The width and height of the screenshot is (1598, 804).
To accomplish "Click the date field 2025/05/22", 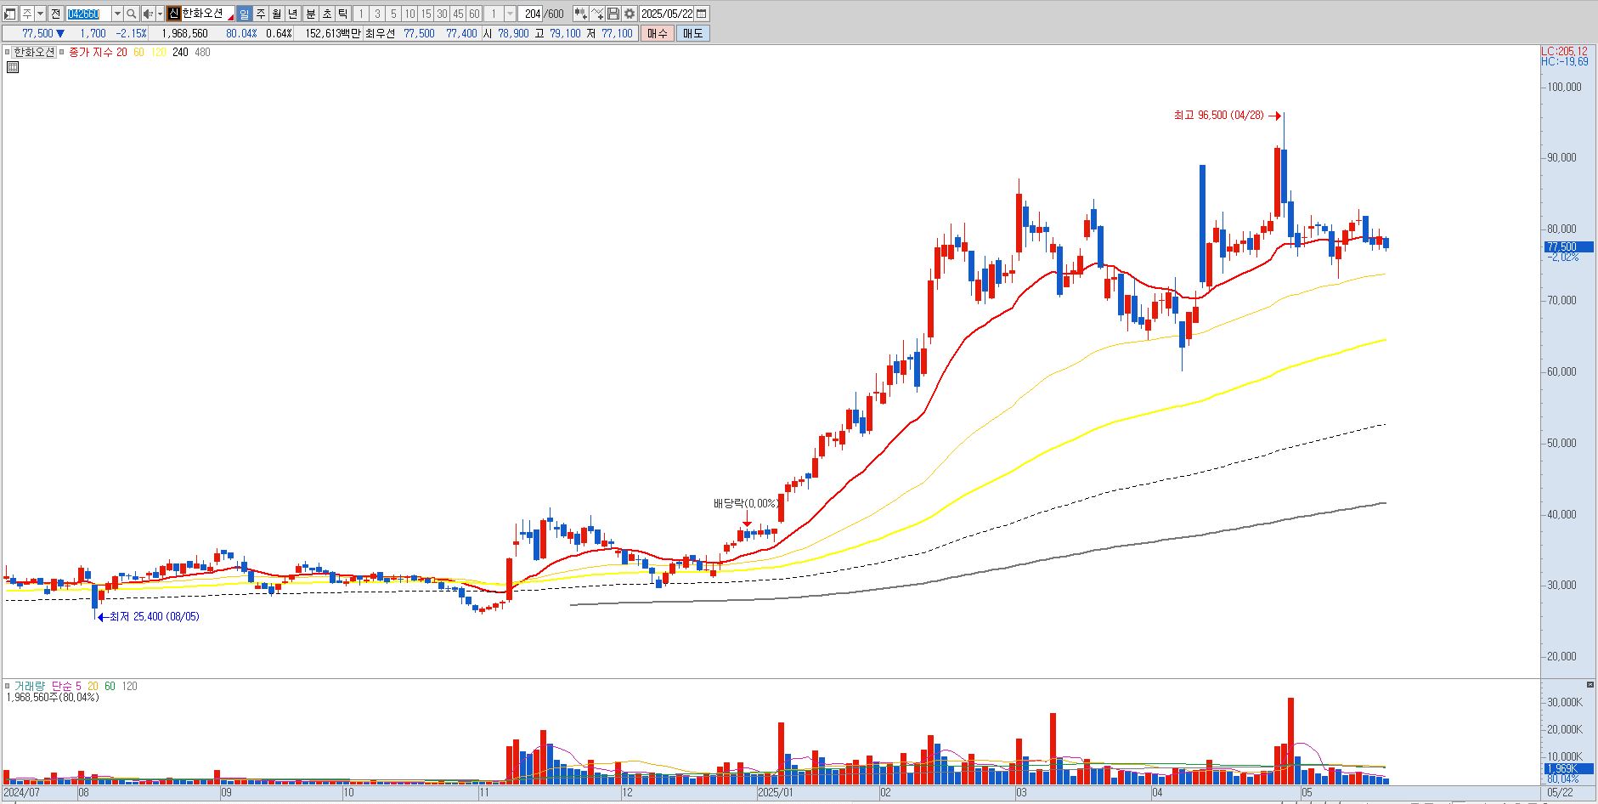I will click(x=668, y=14).
